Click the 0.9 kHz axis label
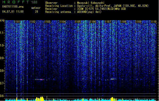 click(x=2, y=58)
